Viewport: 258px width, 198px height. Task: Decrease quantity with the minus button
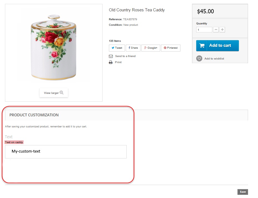[x=216, y=30]
